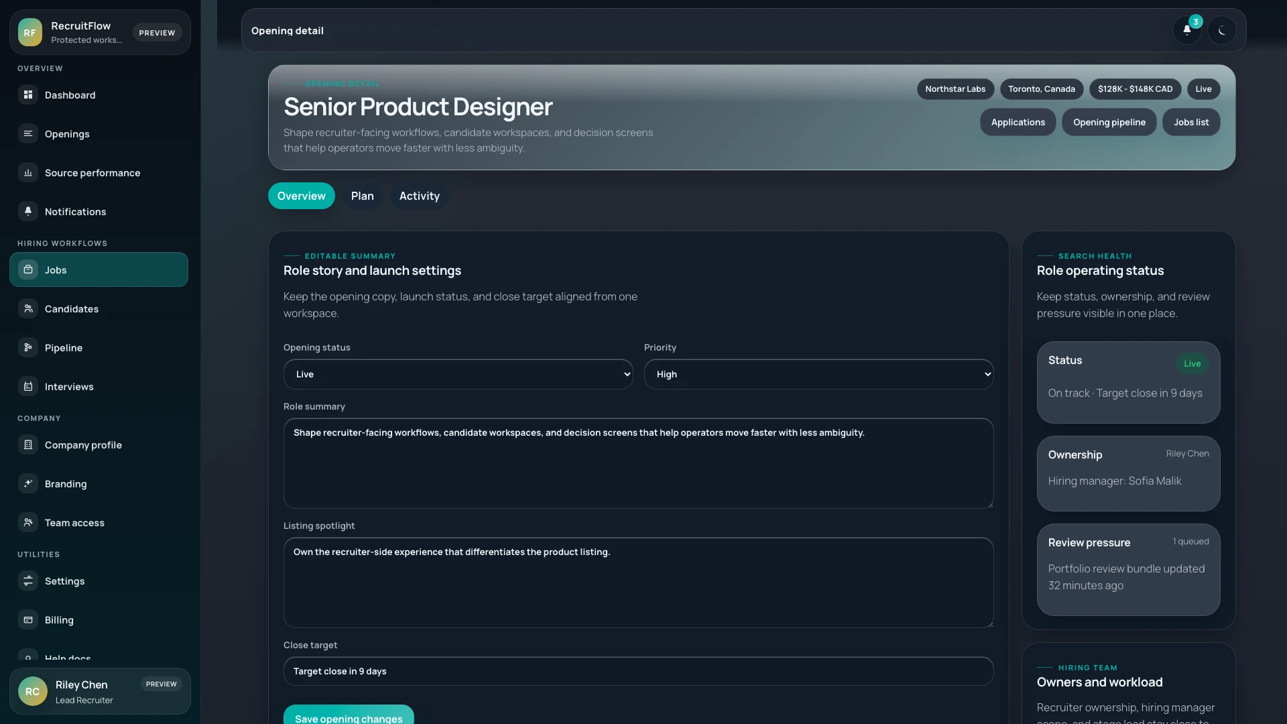Open Openings in the sidebar
Image resolution: width=1287 pixels, height=724 pixels.
pos(99,134)
